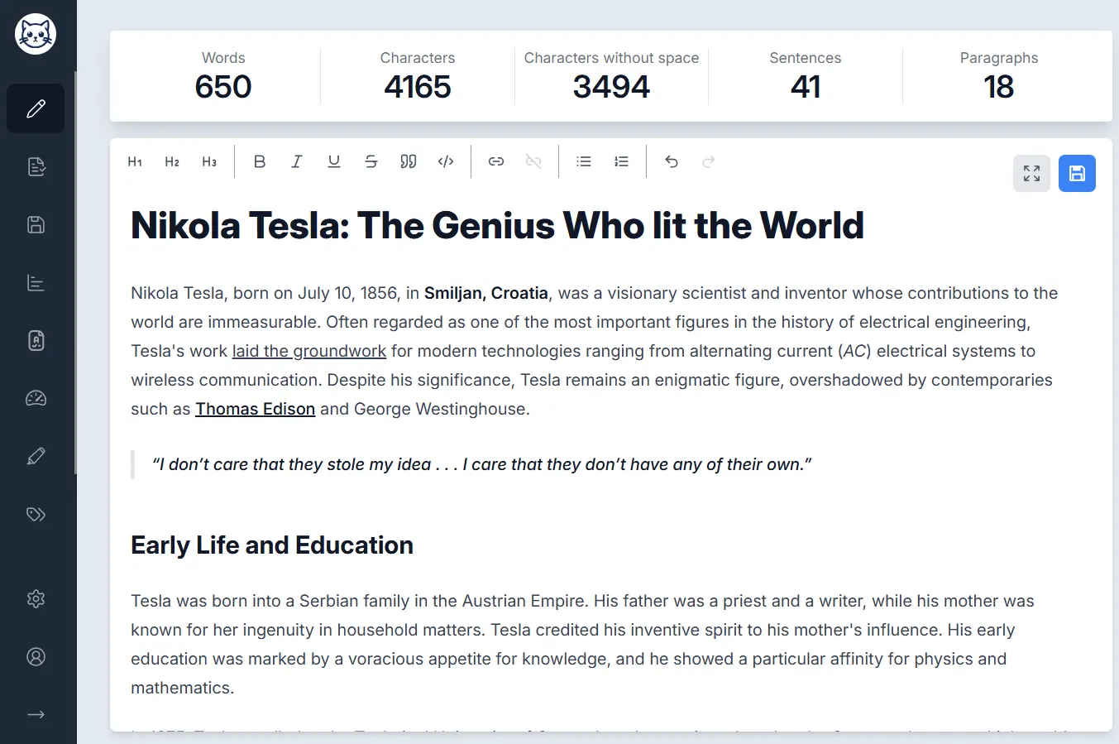
Task: Apply Heading 3 formatting
Action: [209, 162]
